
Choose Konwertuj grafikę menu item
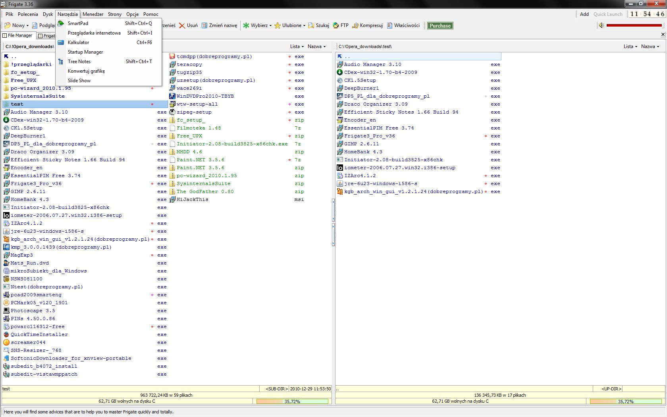pyautogui.click(x=109, y=71)
